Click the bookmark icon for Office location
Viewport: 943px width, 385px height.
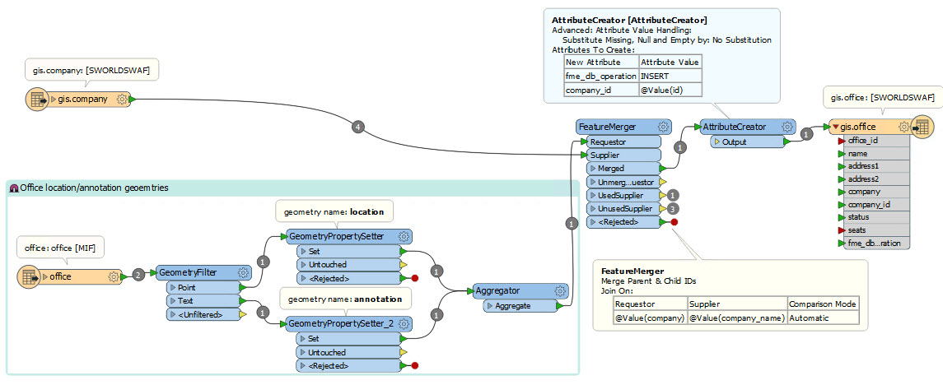point(14,188)
